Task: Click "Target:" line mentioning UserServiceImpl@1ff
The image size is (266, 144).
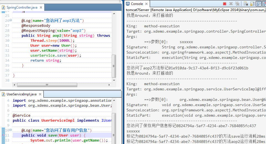Action: pos(196,89)
